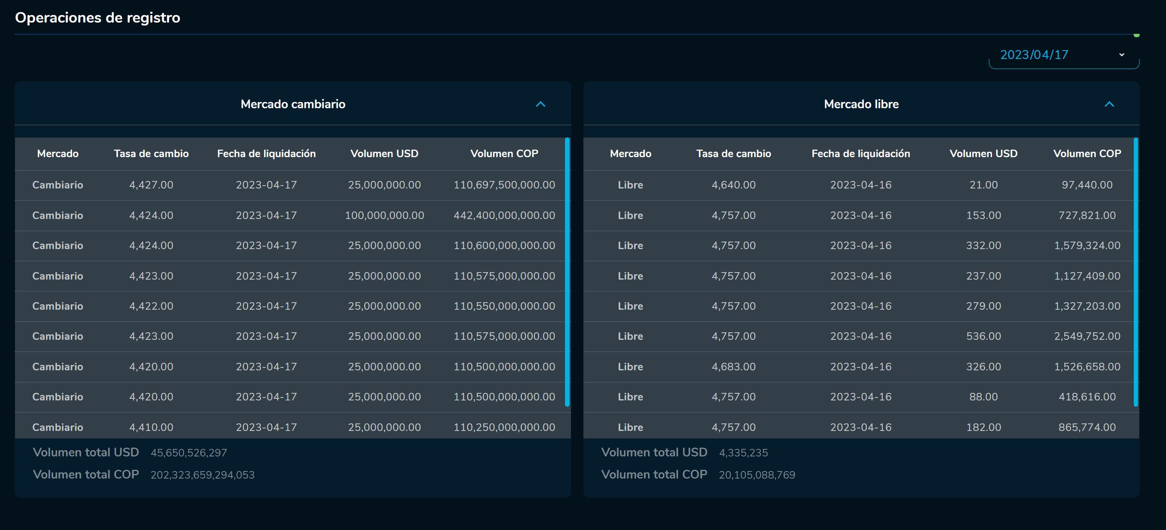Click Volumen USD header in cambiario table

click(x=384, y=154)
